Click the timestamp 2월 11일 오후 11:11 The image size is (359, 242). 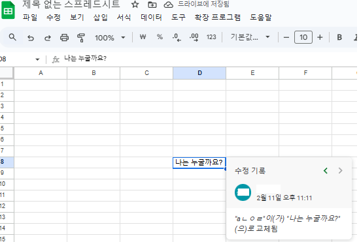coord(284,198)
